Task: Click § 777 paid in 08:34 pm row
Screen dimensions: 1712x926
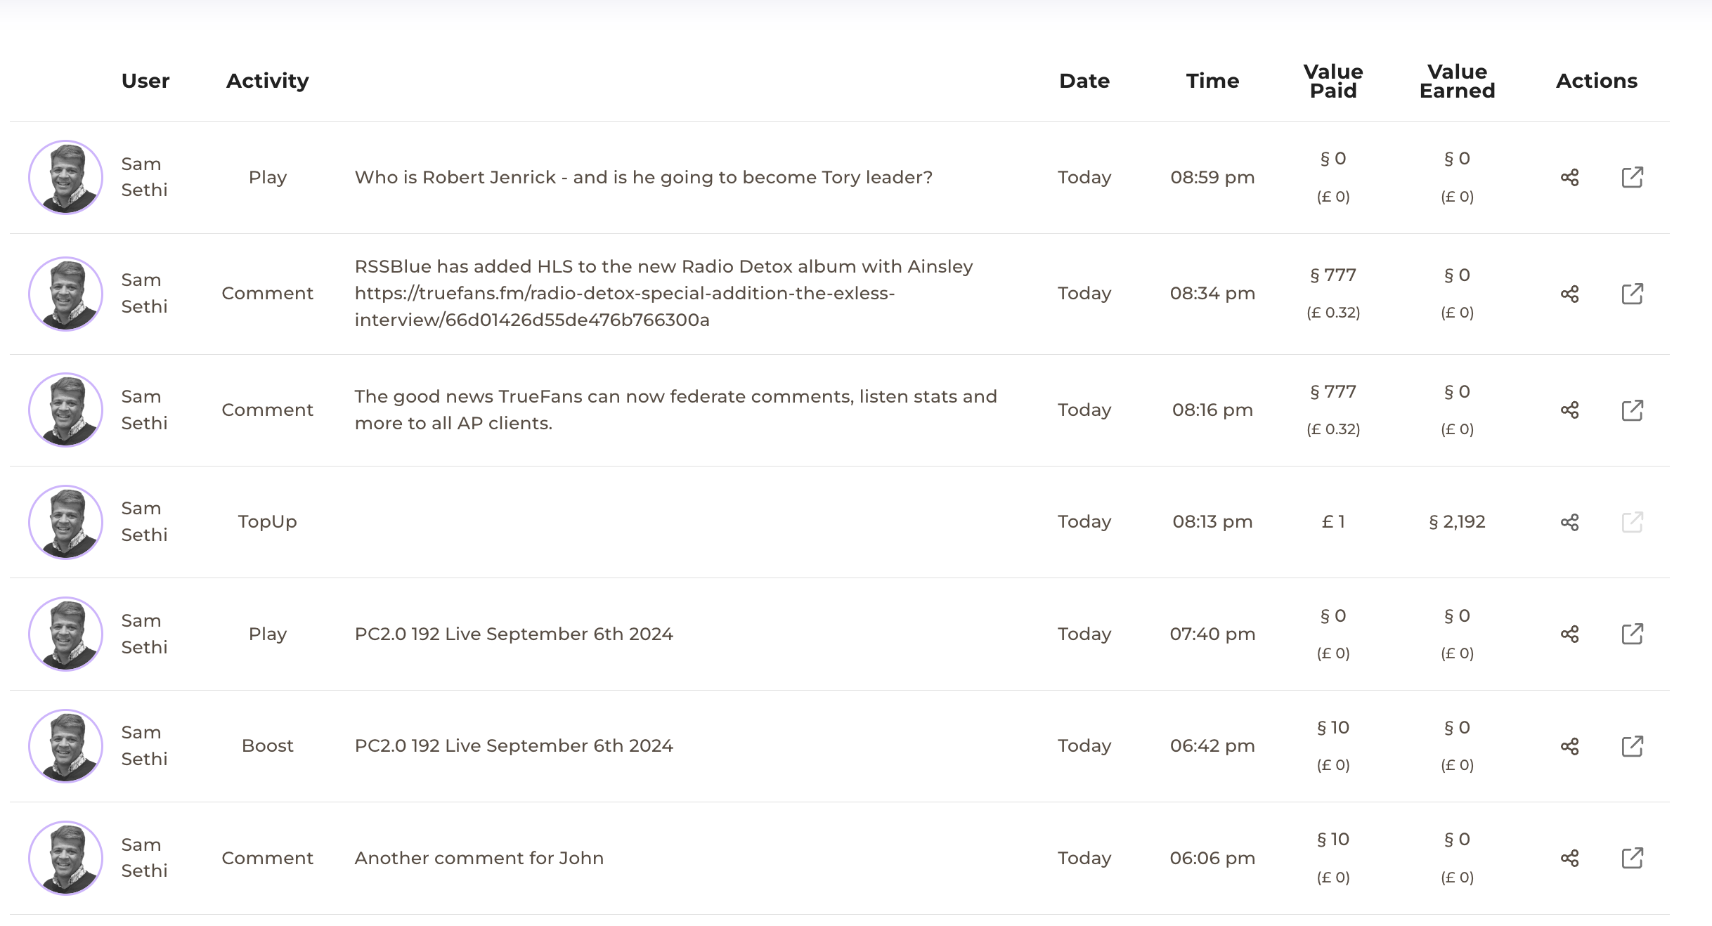Action: pyautogui.click(x=1333, y=275)
